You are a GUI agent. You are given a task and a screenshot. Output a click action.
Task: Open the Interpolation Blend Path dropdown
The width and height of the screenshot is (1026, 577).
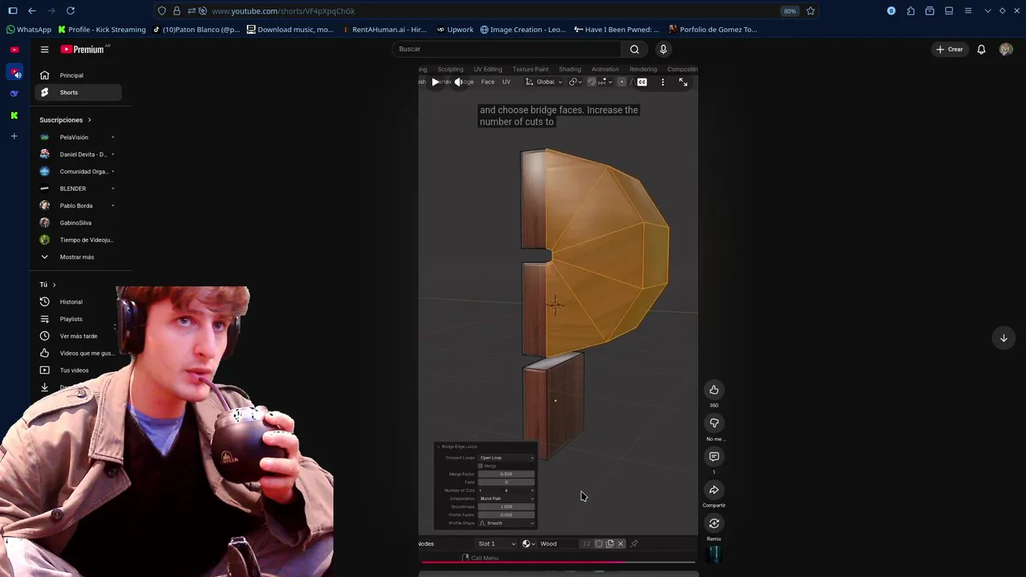507,498
